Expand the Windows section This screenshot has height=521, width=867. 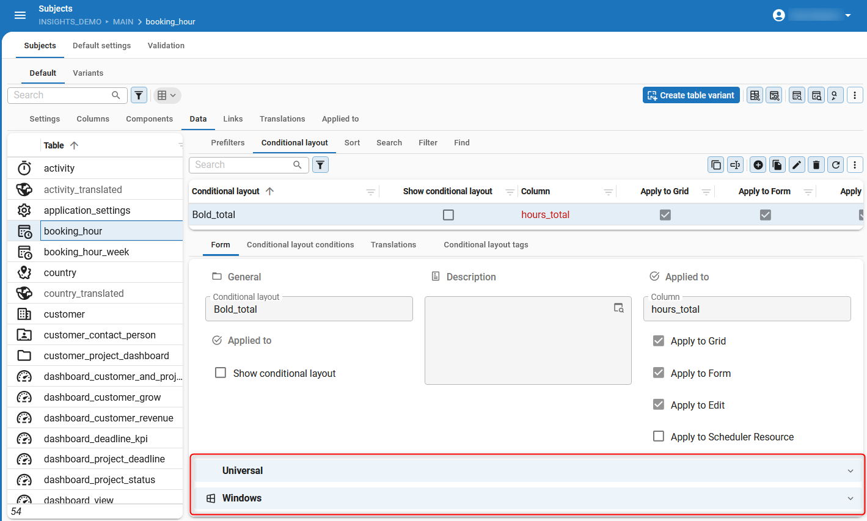coord(527,498)
